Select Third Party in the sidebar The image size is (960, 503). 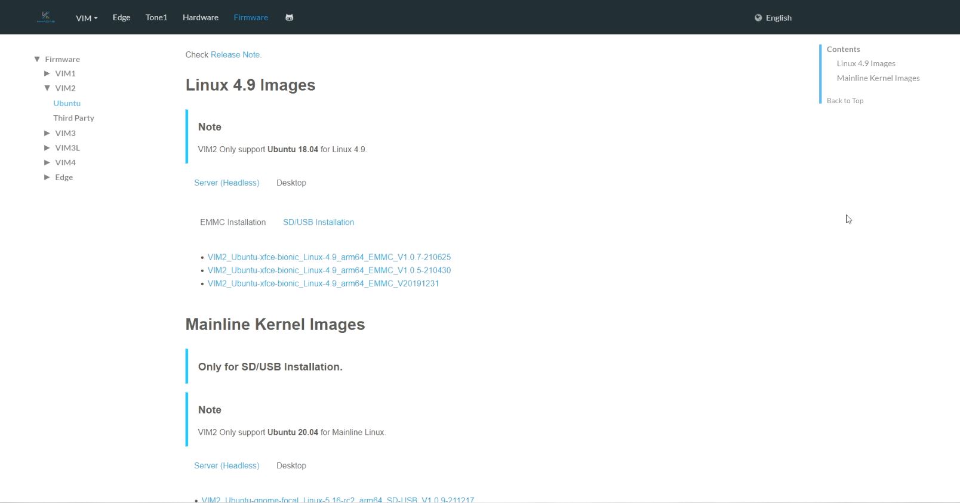pos(73,118)
